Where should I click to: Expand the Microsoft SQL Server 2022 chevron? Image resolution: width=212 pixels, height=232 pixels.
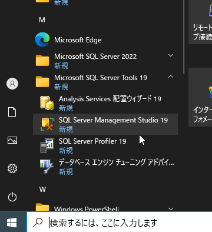(171, 55)
